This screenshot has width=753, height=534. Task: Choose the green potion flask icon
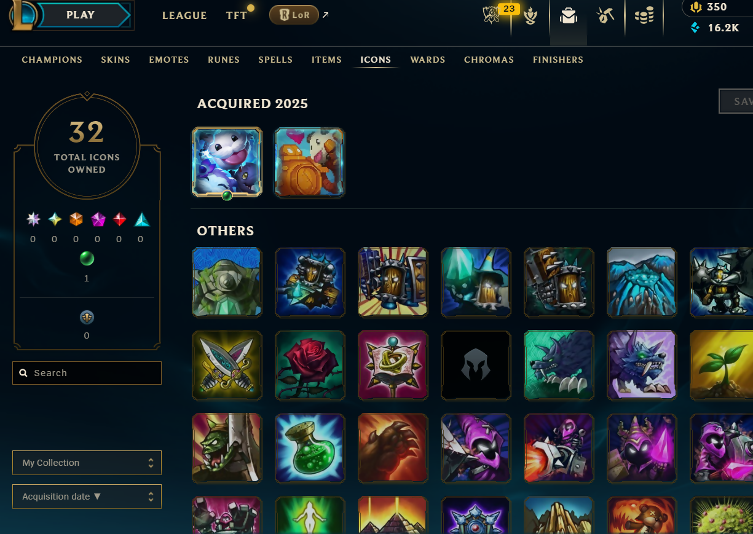click(310, 448)
